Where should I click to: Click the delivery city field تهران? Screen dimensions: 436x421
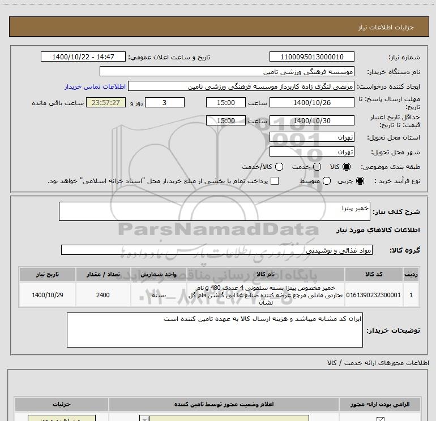point(311,151)
